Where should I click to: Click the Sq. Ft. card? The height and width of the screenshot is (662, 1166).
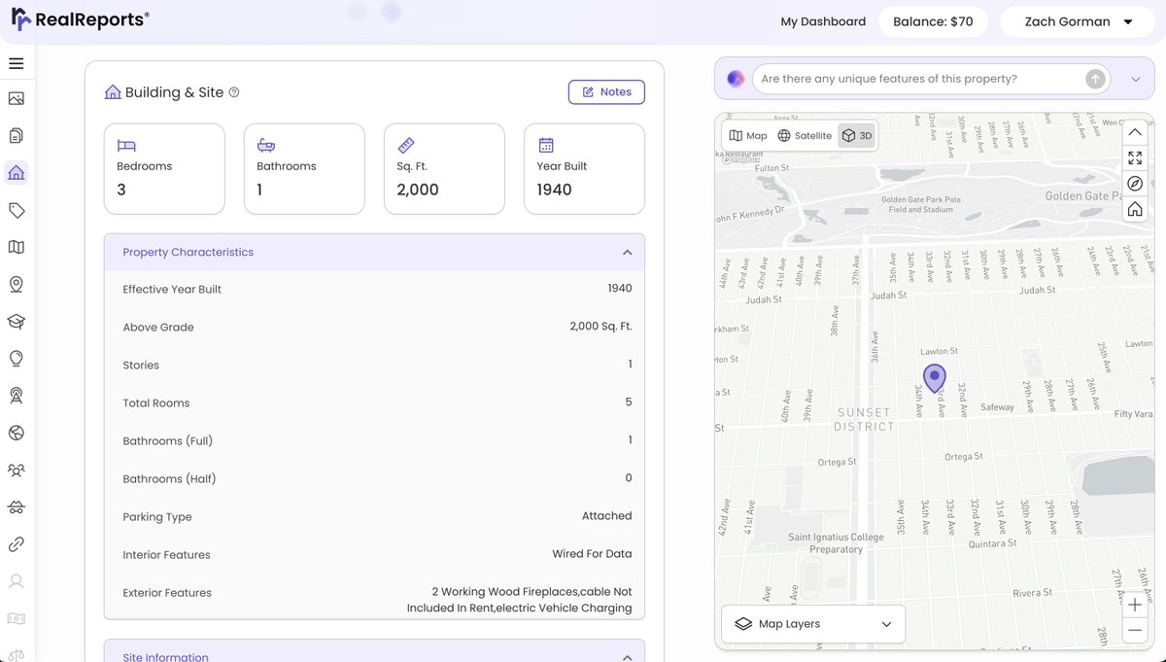444,169
